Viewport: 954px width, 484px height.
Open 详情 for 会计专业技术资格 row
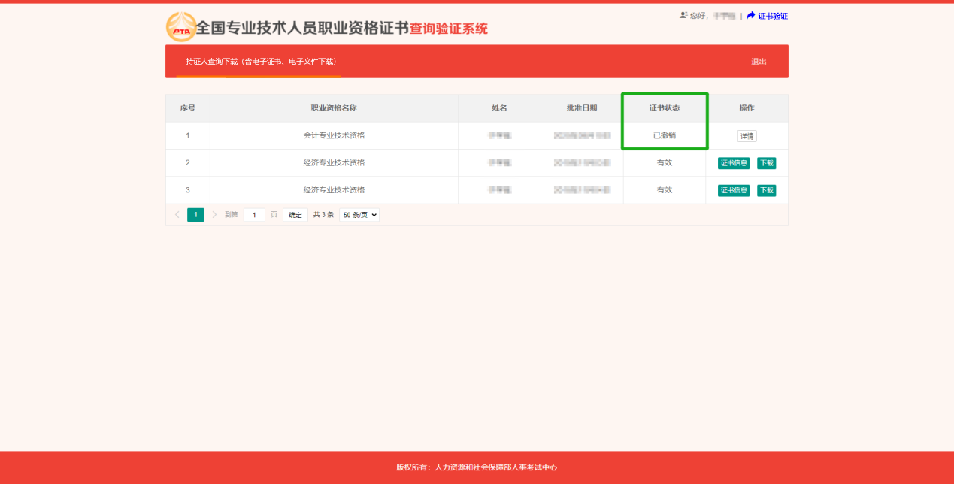(747, 136)
